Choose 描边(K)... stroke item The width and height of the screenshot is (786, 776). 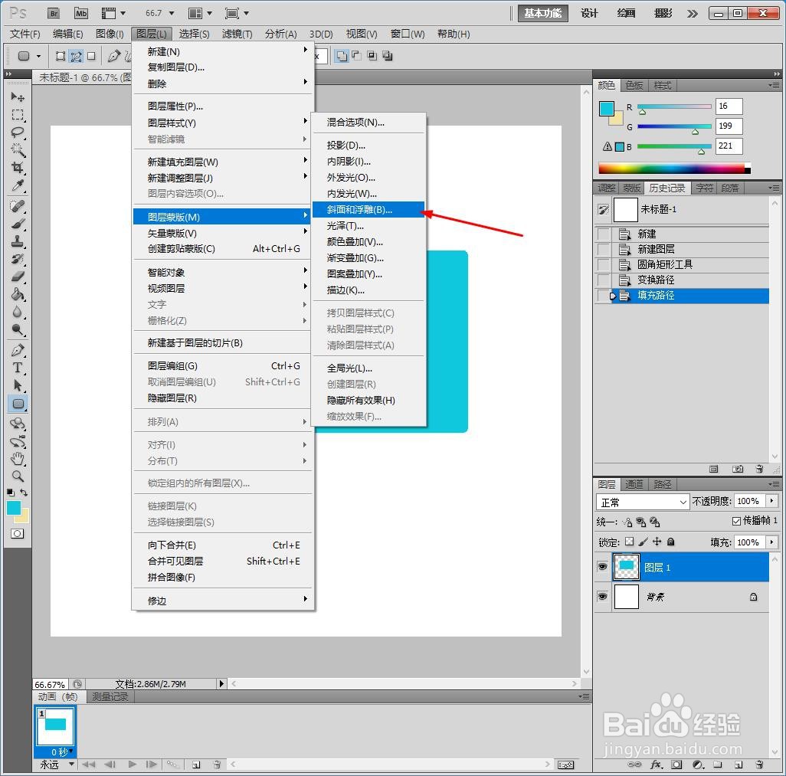click(x=368, y=290)
